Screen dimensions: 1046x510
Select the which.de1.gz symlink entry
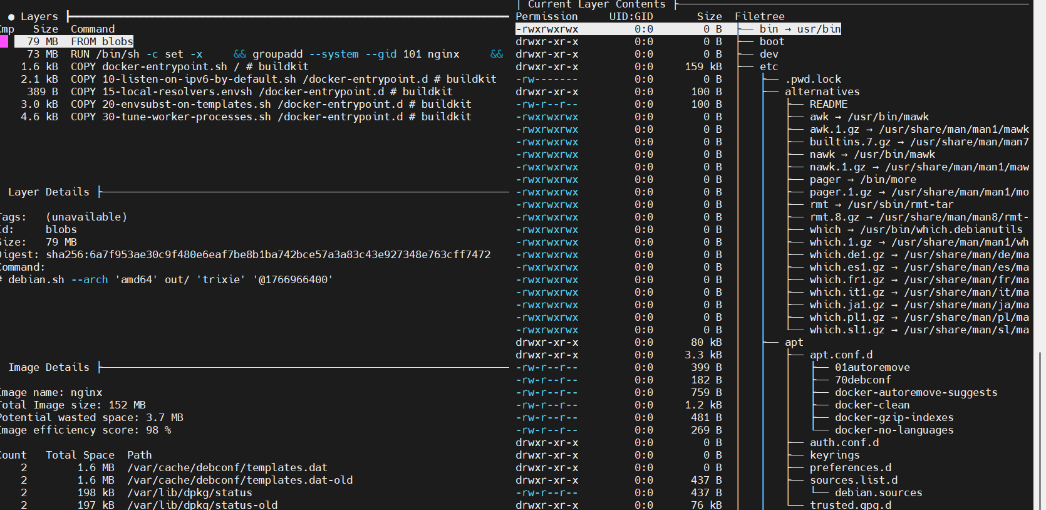coord(919,254)
